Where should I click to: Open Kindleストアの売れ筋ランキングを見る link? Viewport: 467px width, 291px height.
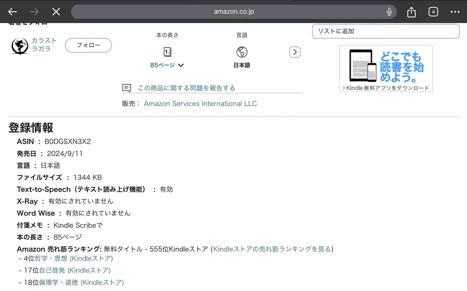click(272, 249)
